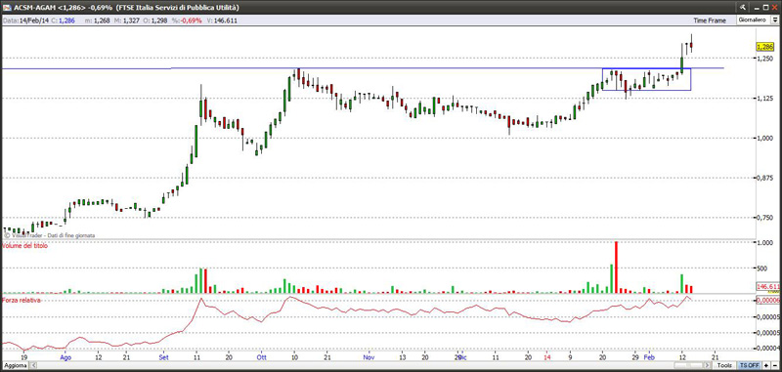This screenshot has width=782, height=372.
Task: Click the left scroll arrow of the chart
Action: point(33,365)
